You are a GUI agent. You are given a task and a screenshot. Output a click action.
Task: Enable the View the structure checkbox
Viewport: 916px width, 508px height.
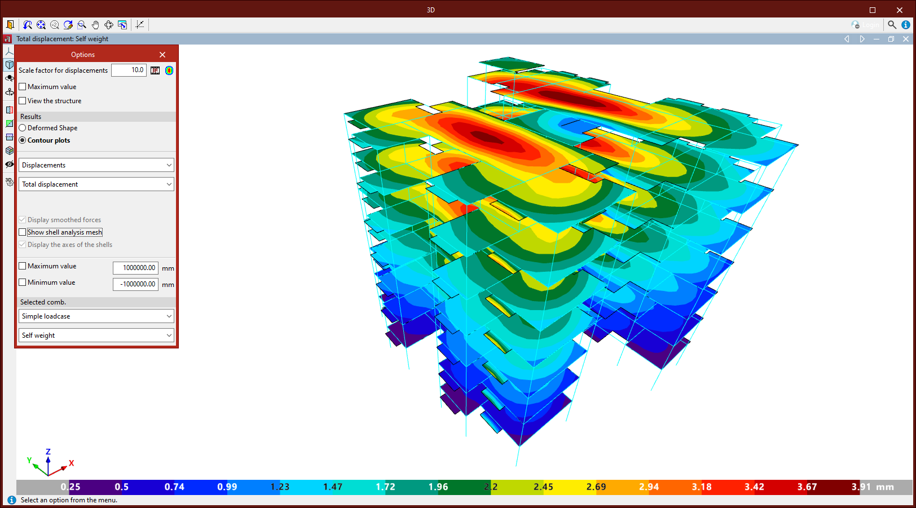point(23,101)
